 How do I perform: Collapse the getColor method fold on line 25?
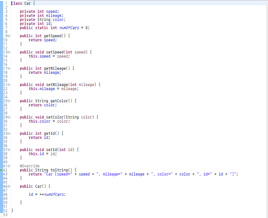pos(9,101)
